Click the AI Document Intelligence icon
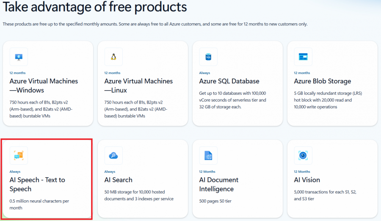Image resolution: width=381 pixels, height=221 pixels. coord(208,156)
